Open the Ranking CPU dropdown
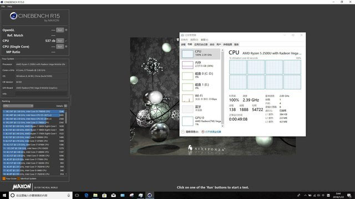 18,106
